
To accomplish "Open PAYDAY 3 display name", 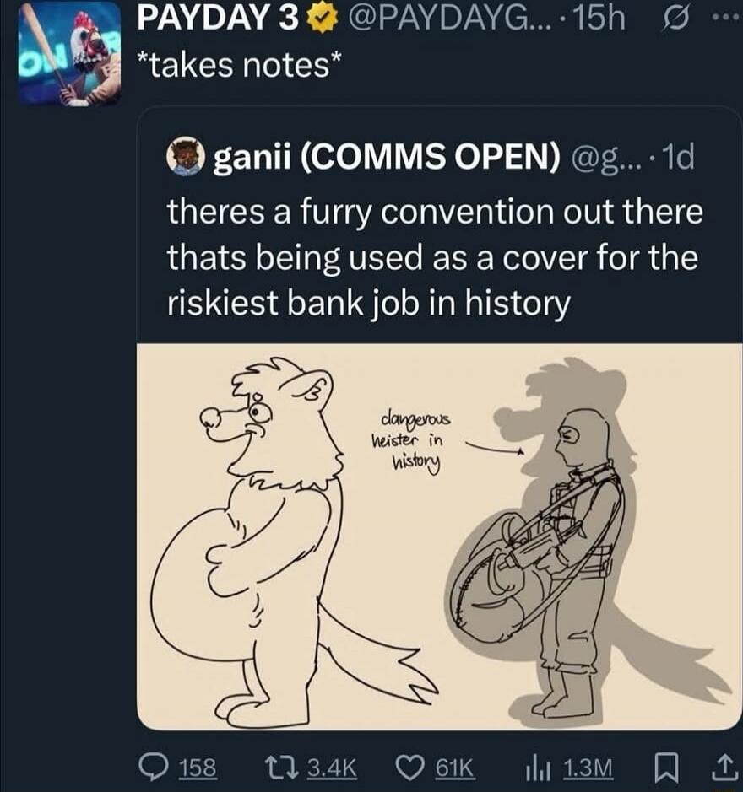I will tap(219, 20).
